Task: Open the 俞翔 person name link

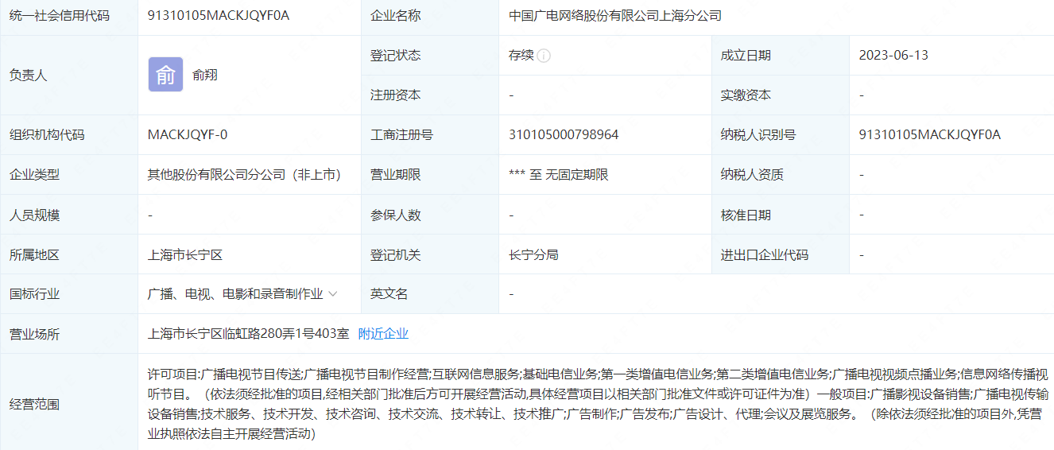Action: [x=205, y=75]
